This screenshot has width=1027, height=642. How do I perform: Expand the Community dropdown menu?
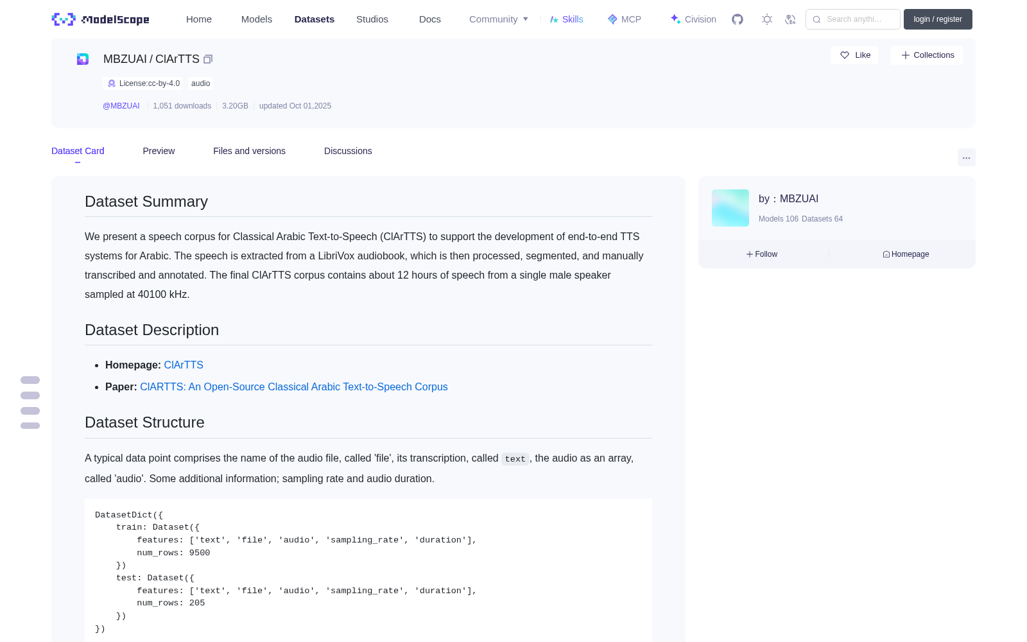pyautogui.click(x=499, y=19)
